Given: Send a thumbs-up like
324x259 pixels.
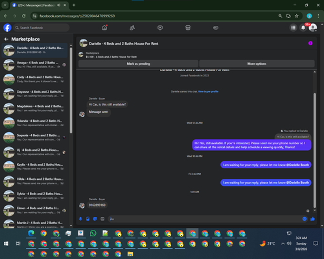Looking at the screenshot, I should (x=312, y=219).
